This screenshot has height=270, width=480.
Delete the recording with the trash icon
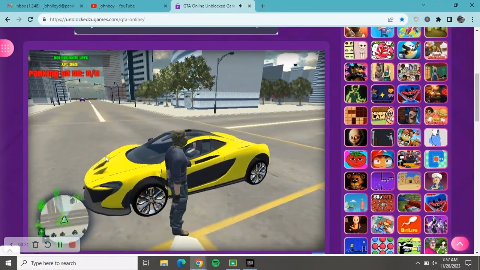pos(35,244)
